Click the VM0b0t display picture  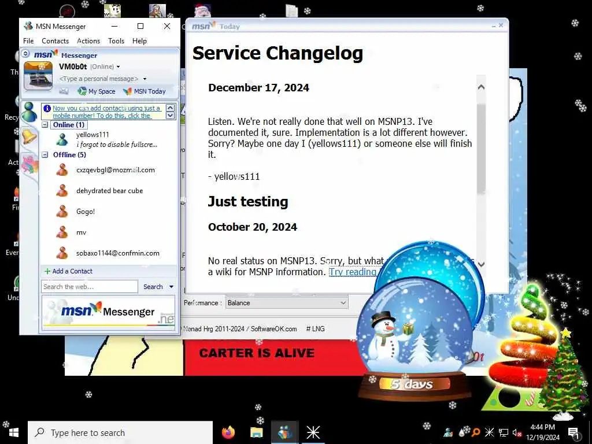point(38,76)
